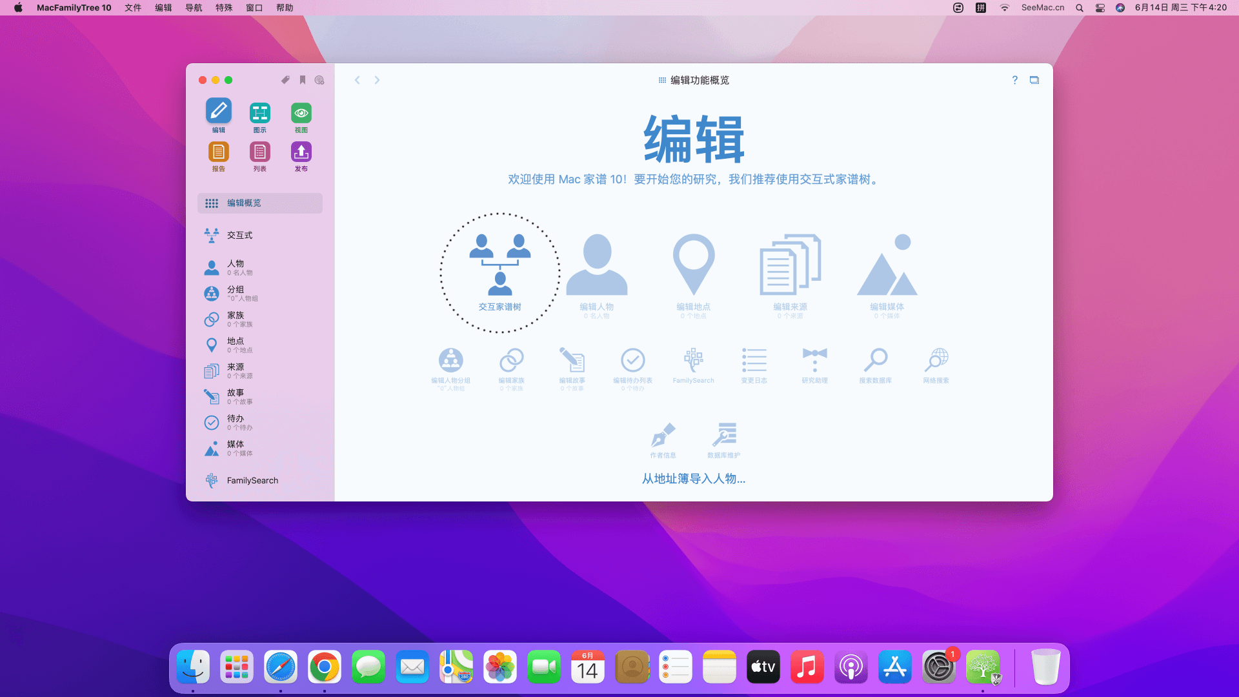Open the 研究助理 research assistant icon

(x=814, y=360)
